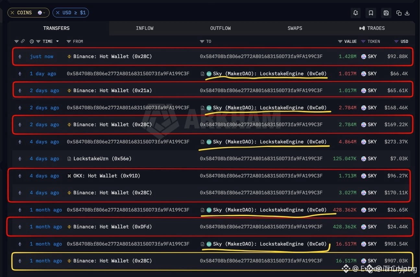Click the Sky MakerDAO logo in the $273.37K row
Screen dimensions: 420x277
coord(209,142)
